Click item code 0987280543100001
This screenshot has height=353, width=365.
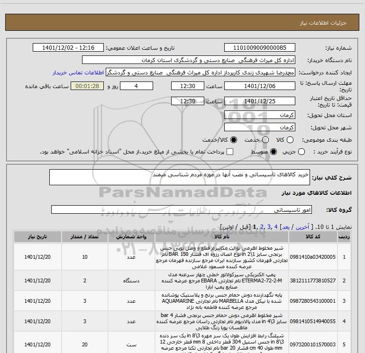[313, 301]
